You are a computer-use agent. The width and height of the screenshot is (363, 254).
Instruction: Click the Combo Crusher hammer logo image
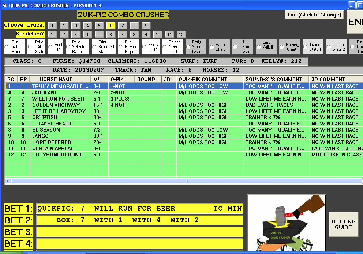click(x=287, y=224)
